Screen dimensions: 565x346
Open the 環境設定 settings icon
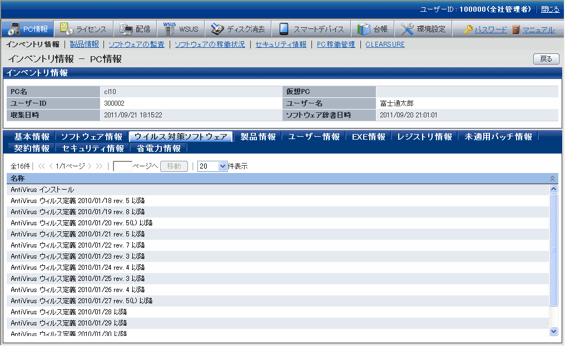click(407, 29)
